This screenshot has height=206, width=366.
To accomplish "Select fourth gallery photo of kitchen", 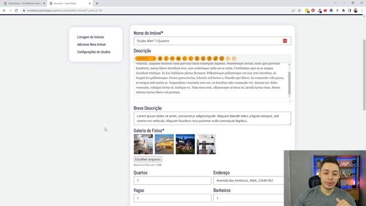I will coord(206,144).
